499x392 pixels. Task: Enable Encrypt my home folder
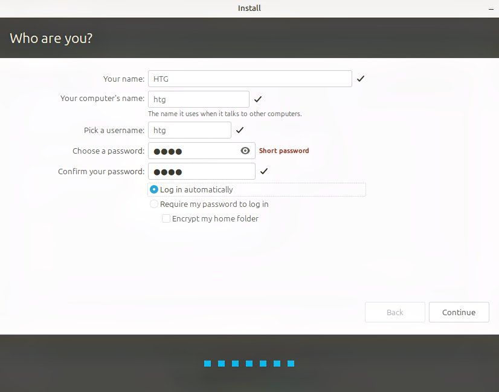pos(166,218)
